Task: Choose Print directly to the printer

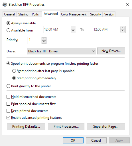Action: click(x=8, y=86)
